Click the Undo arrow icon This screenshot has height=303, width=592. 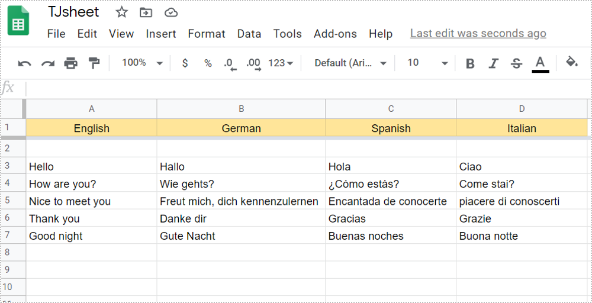(24, 63)
